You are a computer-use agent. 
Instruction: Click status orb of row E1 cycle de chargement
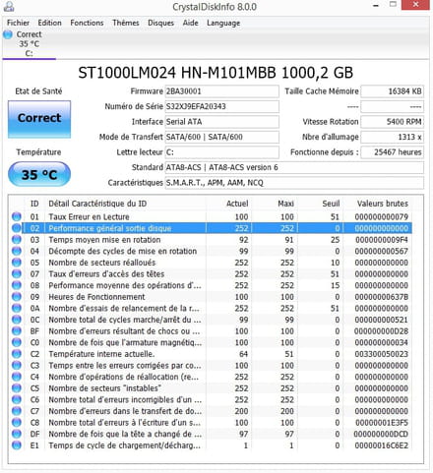coord(17,445)
